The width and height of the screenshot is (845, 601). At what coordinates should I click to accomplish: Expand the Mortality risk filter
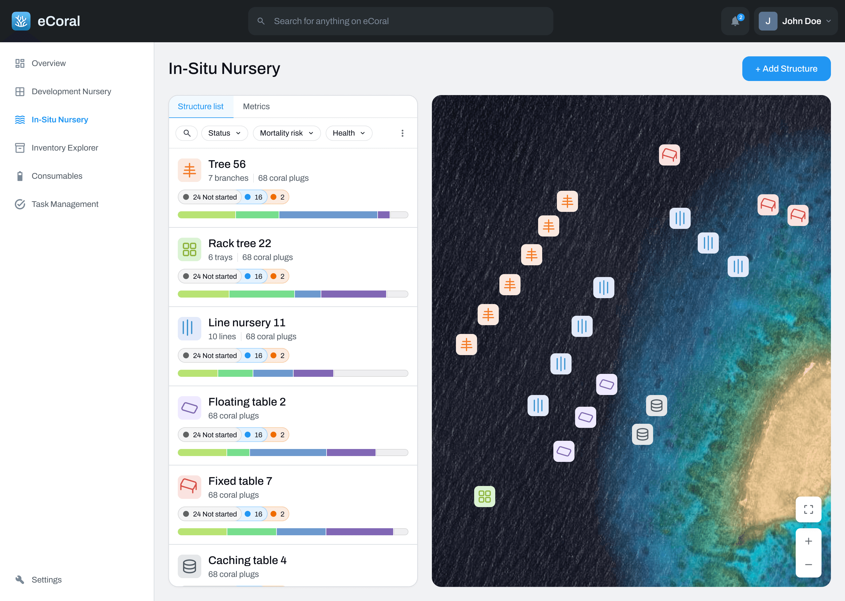[x=286, y=133]
